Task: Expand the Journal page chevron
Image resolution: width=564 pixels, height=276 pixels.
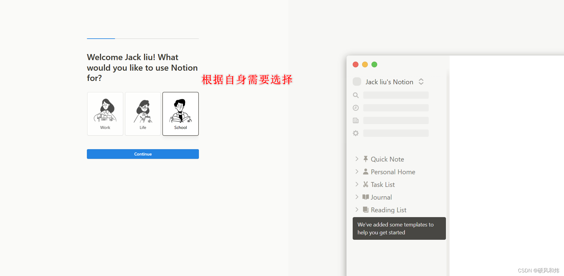Action: click(x=357, y=197)
